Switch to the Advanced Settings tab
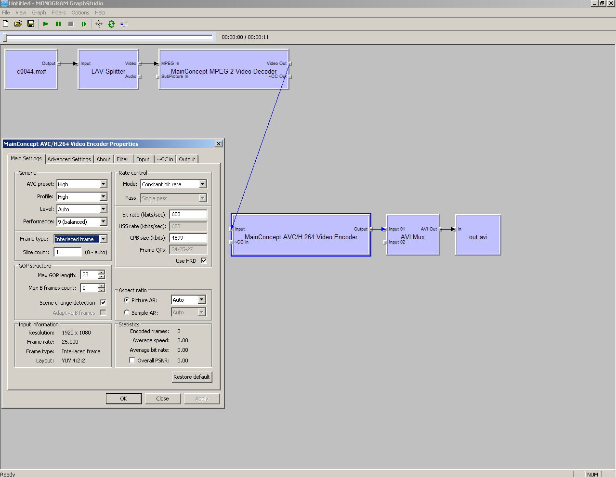Image resolution: width=616 pixels, height=477 pixels. (x=69, y=159)
